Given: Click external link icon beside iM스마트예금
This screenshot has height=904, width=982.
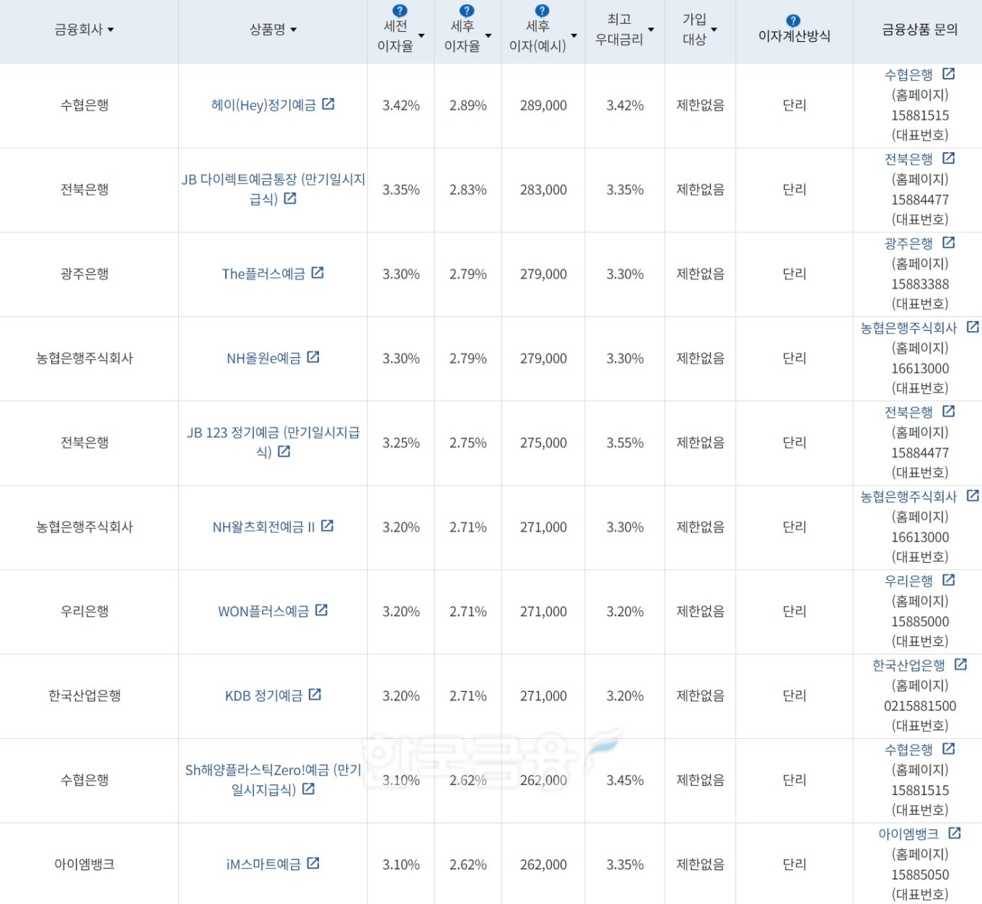Looking at the screenshot, I should pyautogui.click(x=313, y=863).
